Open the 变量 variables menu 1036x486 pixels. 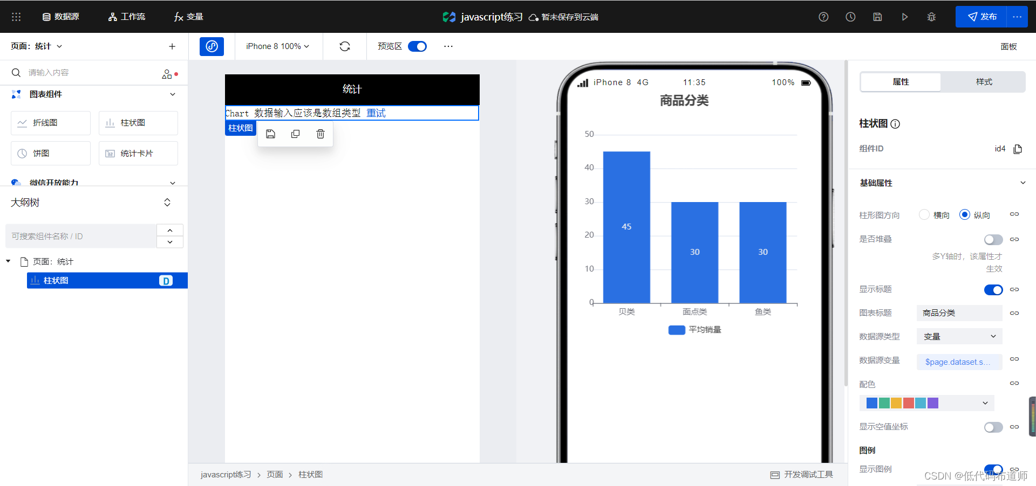coord(188,17)
